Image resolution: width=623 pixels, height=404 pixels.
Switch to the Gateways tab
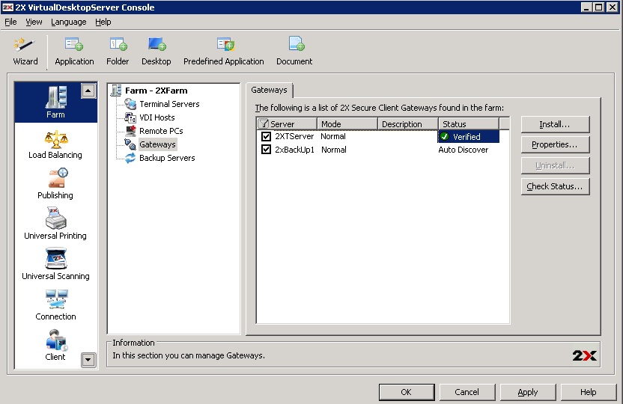[269, 90]
